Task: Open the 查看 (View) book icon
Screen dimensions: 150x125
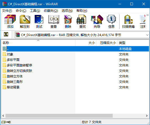Action: pyautogui.click(x=54, y=21)
